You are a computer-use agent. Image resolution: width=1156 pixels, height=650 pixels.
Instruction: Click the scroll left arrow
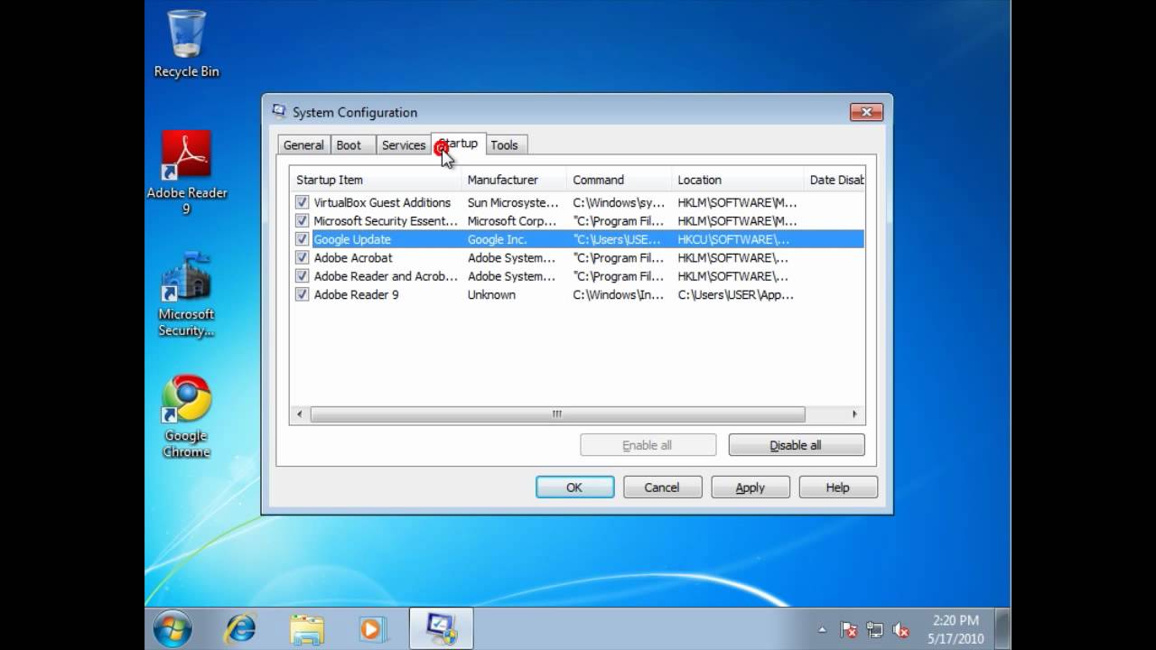300,414
